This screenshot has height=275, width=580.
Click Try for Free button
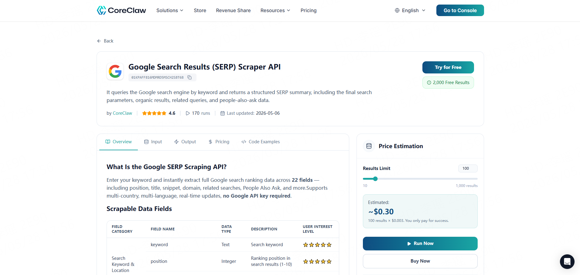[448, 67]
